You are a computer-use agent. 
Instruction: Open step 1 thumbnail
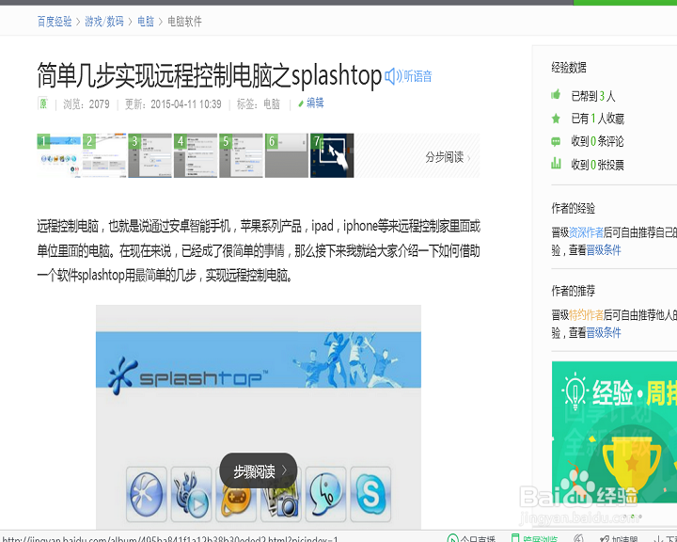point(58,155)
